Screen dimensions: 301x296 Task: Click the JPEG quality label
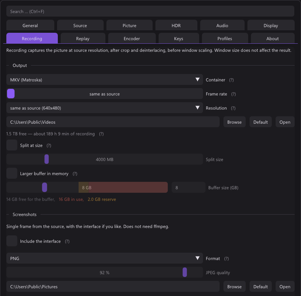coord(218,273)
